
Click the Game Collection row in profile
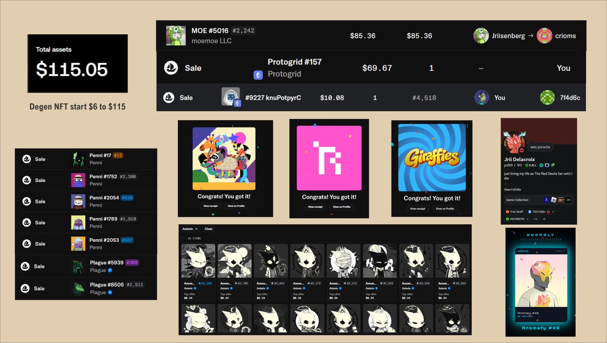[538, 200]
